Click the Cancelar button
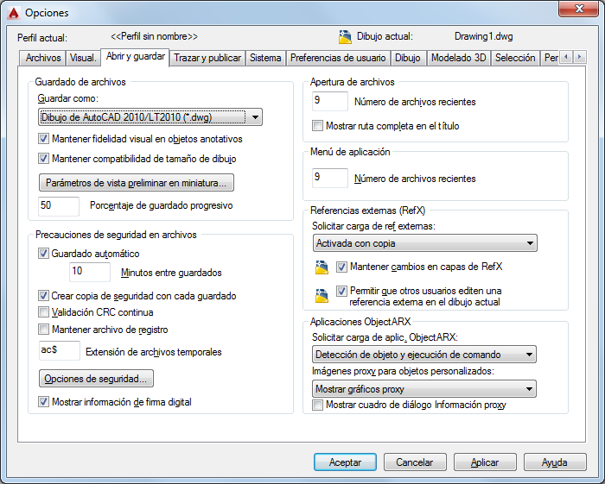The height and width of the screenshot is (484, 605). [x=415, y=462]
